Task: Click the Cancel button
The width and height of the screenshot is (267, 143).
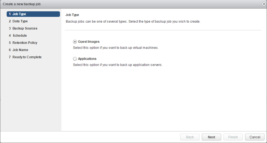Action: pyautogui.click(x=255, y=137)
